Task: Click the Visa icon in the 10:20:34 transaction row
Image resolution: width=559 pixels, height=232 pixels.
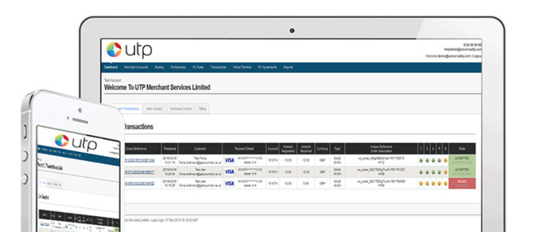Action: click(x=230, y=172)
